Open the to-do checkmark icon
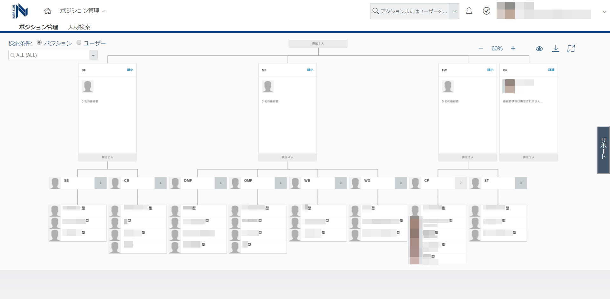610x299 pixels. (486, 11)
